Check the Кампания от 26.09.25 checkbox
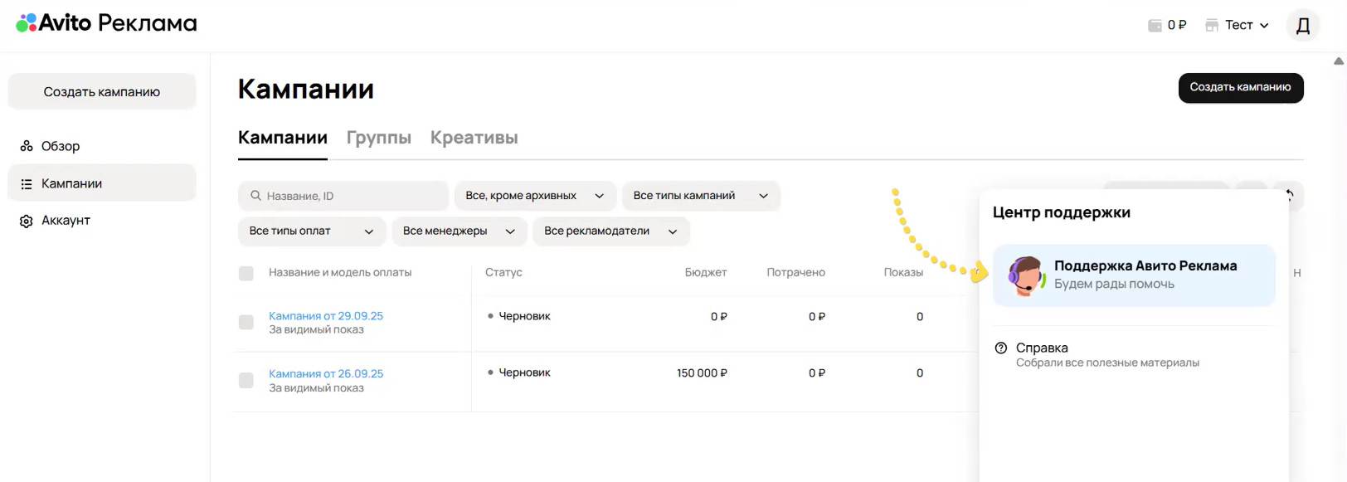This screenshot has height=482, width=1347. point(246,380)
